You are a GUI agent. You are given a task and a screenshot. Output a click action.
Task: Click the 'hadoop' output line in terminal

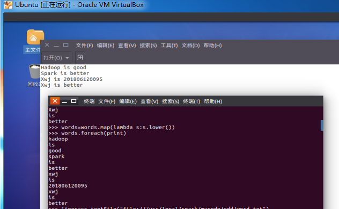(58, 139)
